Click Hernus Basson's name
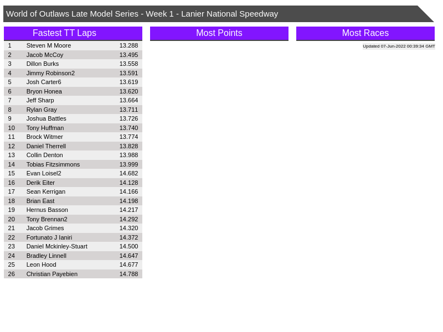443x332 pixels. [47, 210]
